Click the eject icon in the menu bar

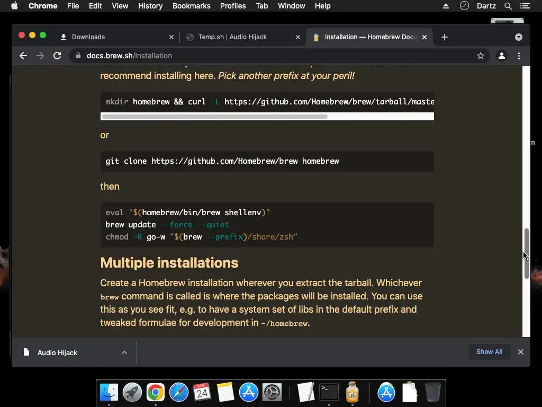click(x=446, y=6)
